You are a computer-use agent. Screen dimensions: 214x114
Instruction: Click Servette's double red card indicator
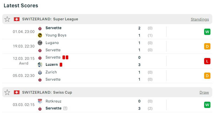coord(66,57)
